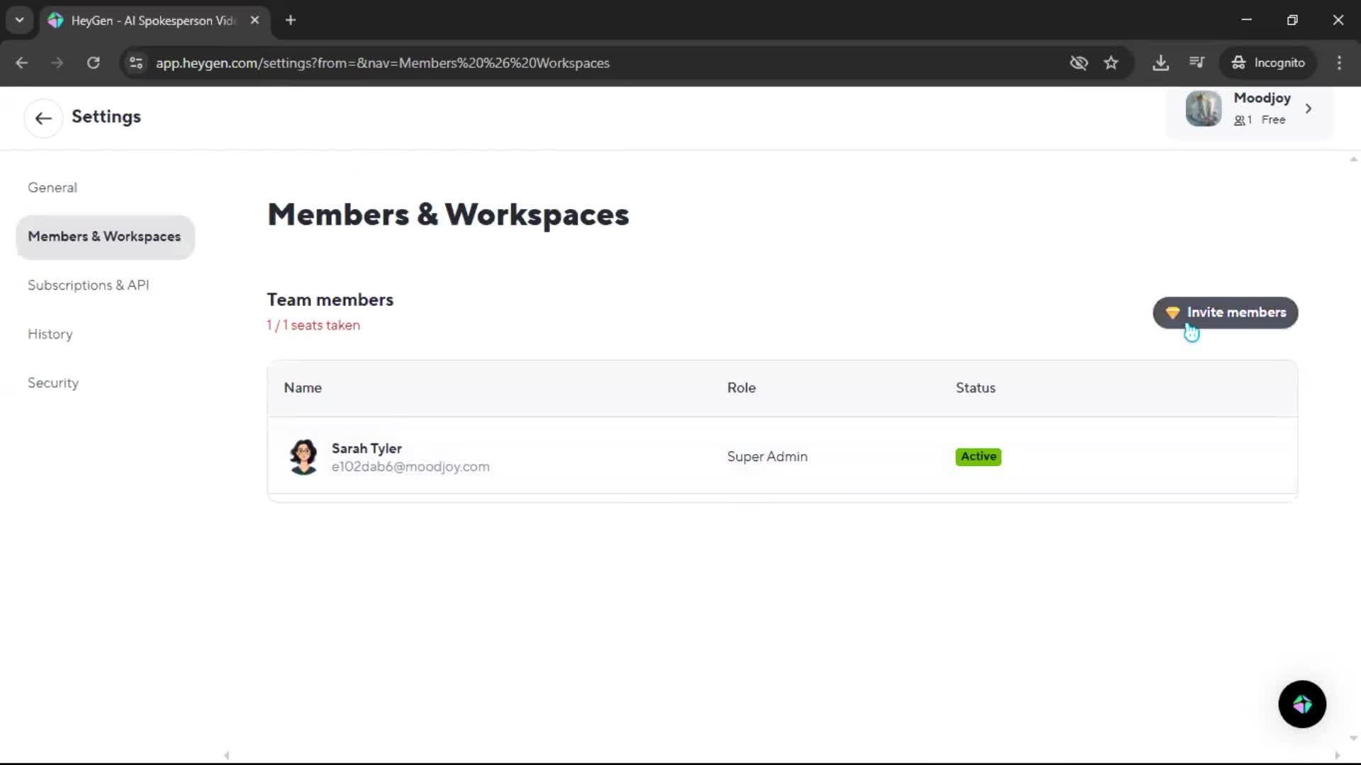Click the site information icon in address bar
Image resolution: width=1361 pixels, height=765 pixels.
point(136,63)
